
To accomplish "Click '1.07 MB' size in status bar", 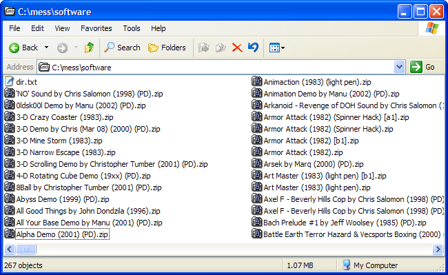I will coord(300,265).
